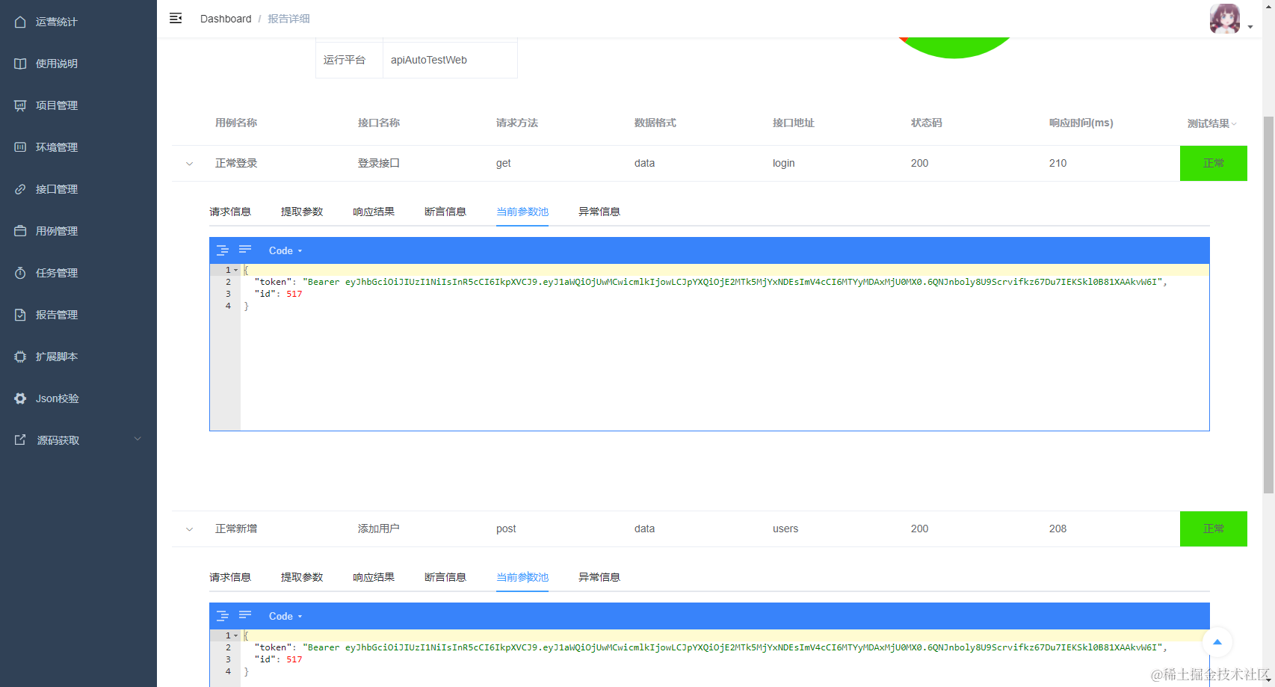The image size is (1275, 687).
Task: Open Json校验 menu item
Action: 78,398
